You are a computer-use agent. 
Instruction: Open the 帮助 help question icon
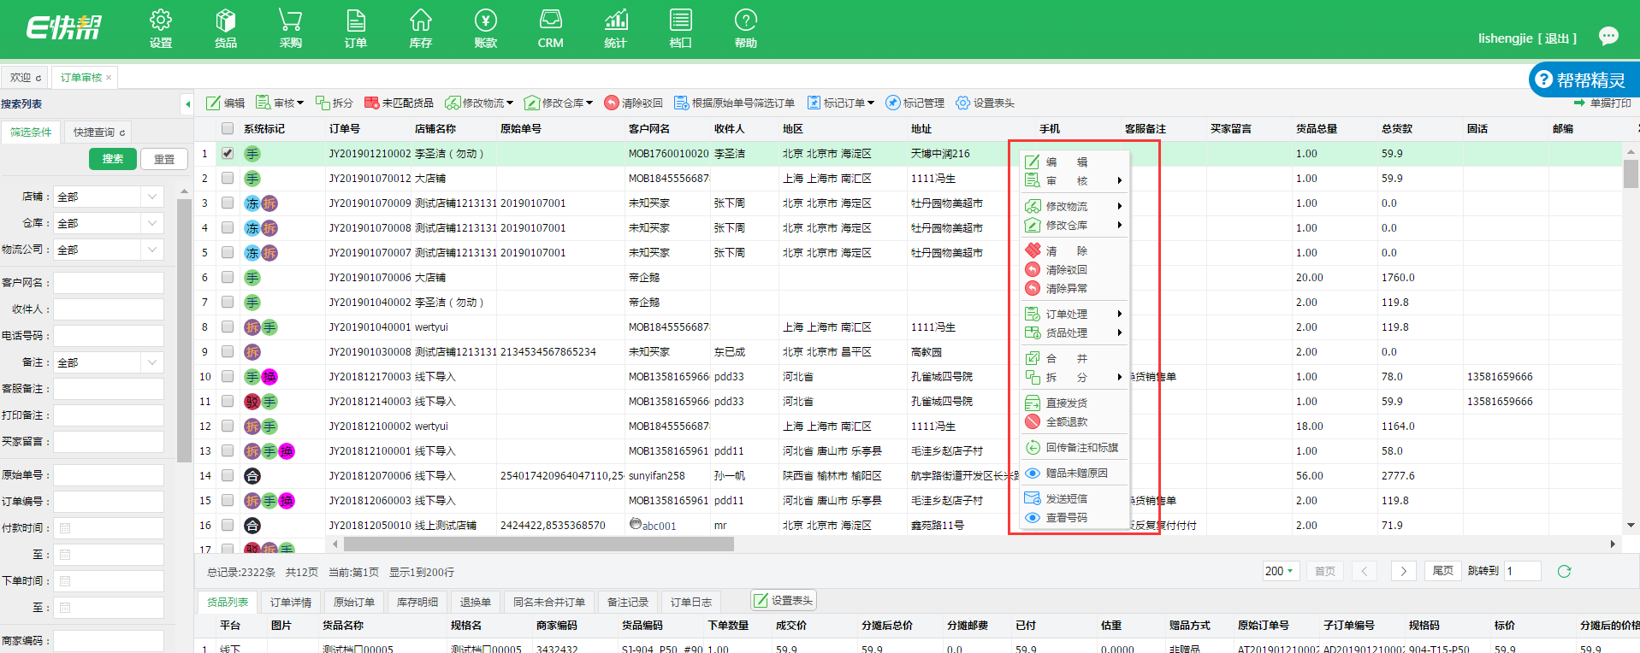click(x=746, y=29)
